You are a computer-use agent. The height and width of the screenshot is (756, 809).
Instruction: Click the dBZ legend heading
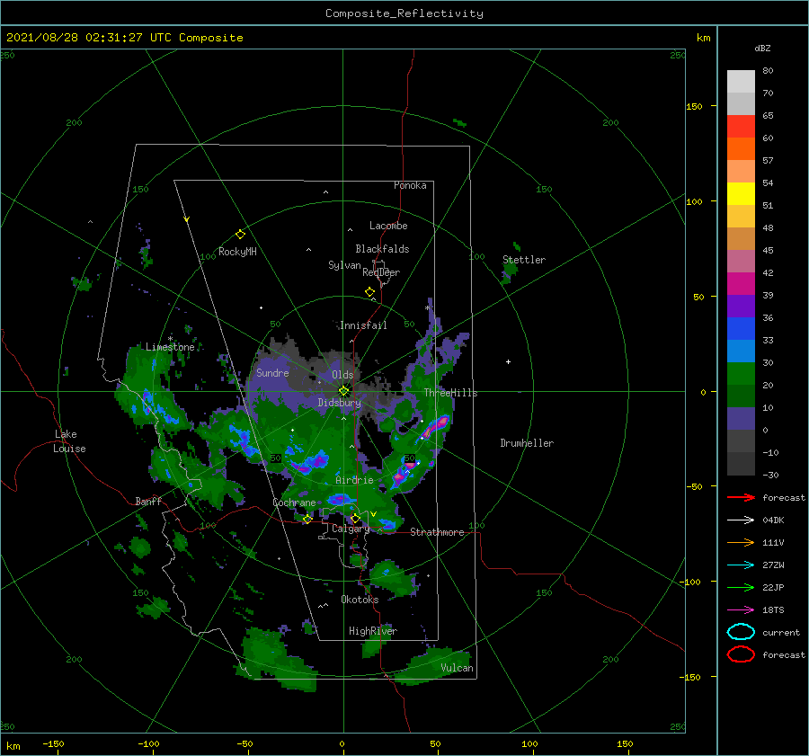click(762, 49)
